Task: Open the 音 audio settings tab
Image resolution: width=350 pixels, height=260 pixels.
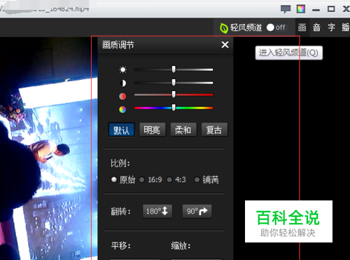Action: (x=316, y=27)
